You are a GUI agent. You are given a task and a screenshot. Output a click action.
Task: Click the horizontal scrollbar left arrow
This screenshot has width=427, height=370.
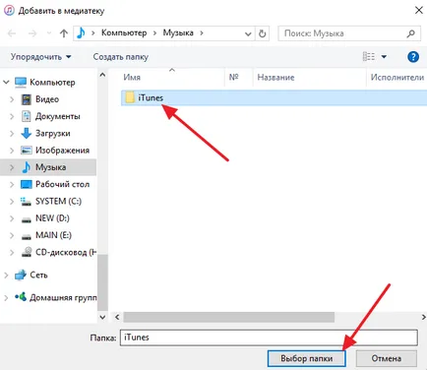pos(117,317)
